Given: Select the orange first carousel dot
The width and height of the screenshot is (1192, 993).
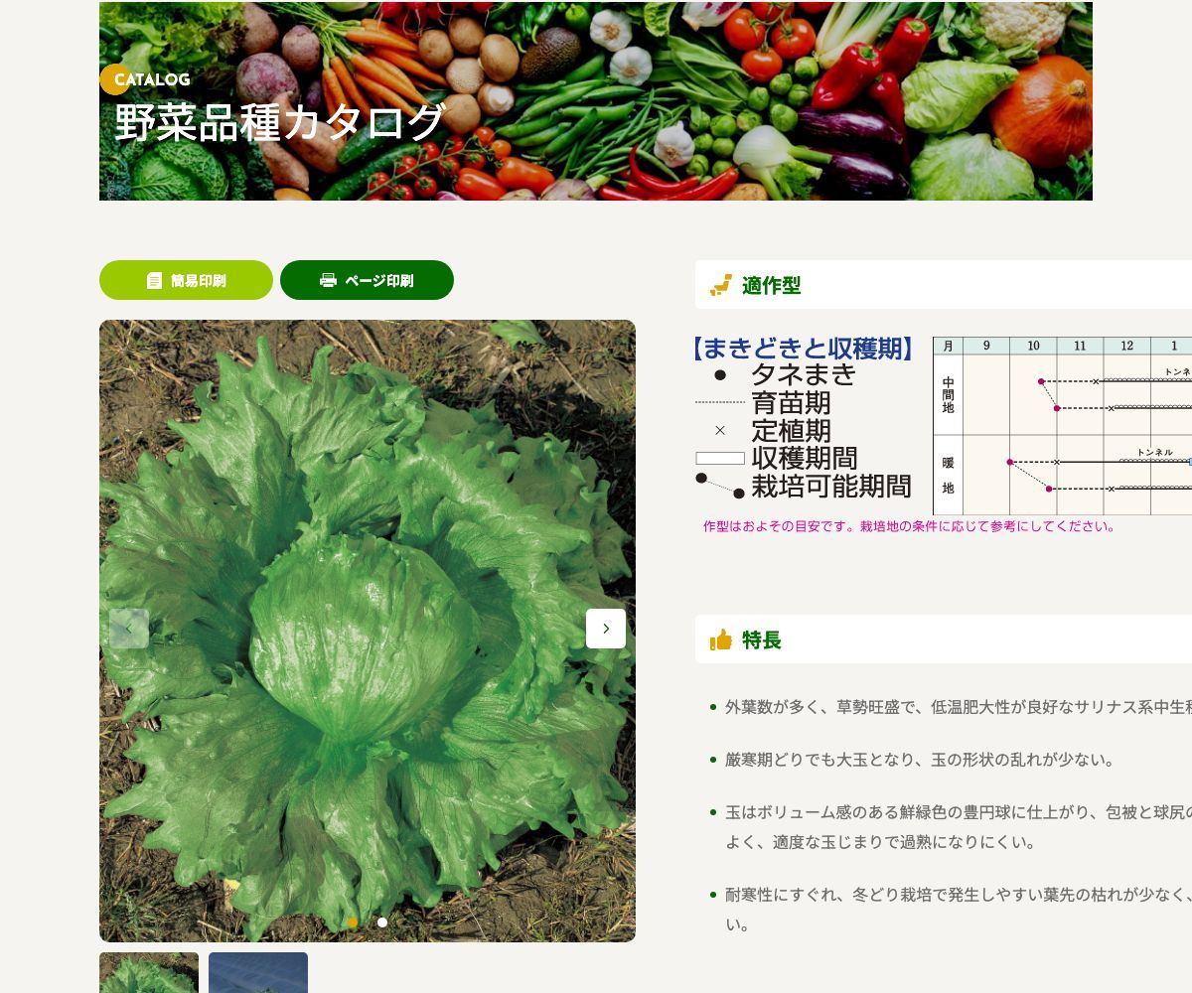Looking at the screenshot, I should click(x=353, y=922).
